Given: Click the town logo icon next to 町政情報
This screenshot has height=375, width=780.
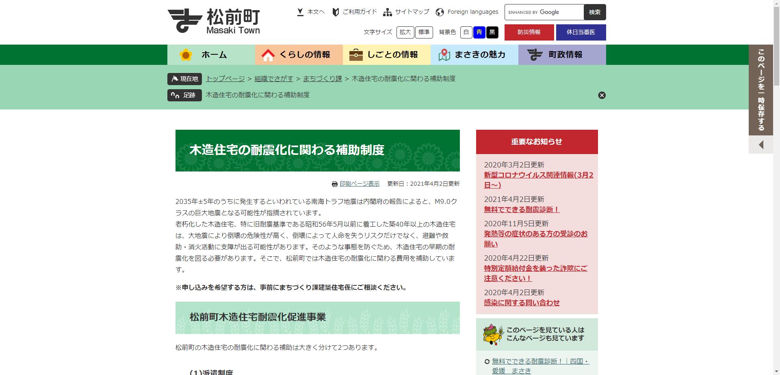Looking at the screenshot, I should (x=535, y=54).
